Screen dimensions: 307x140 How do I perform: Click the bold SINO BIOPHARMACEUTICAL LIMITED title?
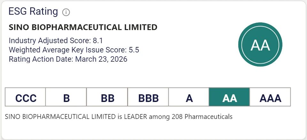pos(83,27)
